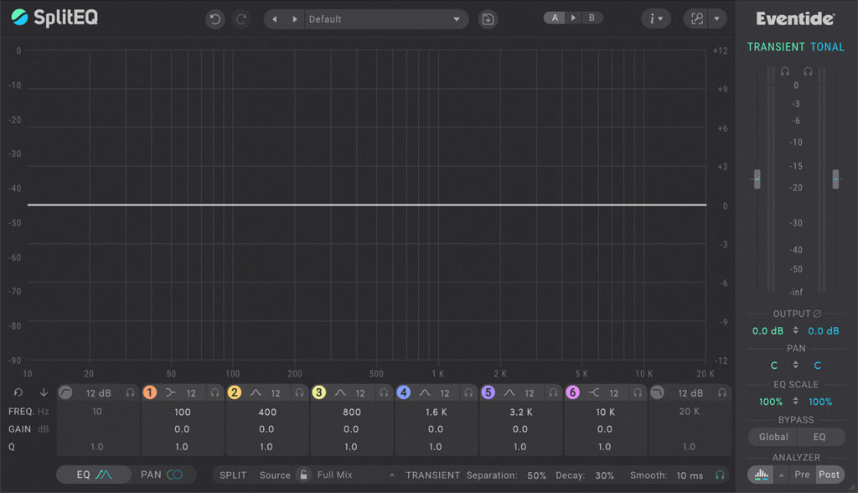
Task: Adjust Transient Separation 50% value
Action: pos(537,475)
